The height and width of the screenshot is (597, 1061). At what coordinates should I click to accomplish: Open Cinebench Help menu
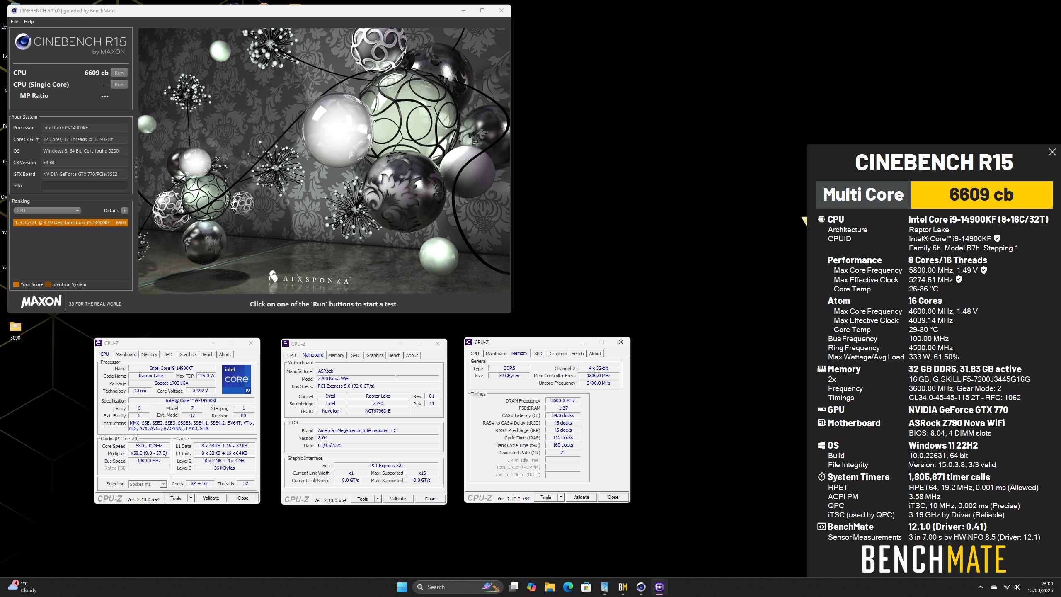pyautogui.click(x=29, y=22)
